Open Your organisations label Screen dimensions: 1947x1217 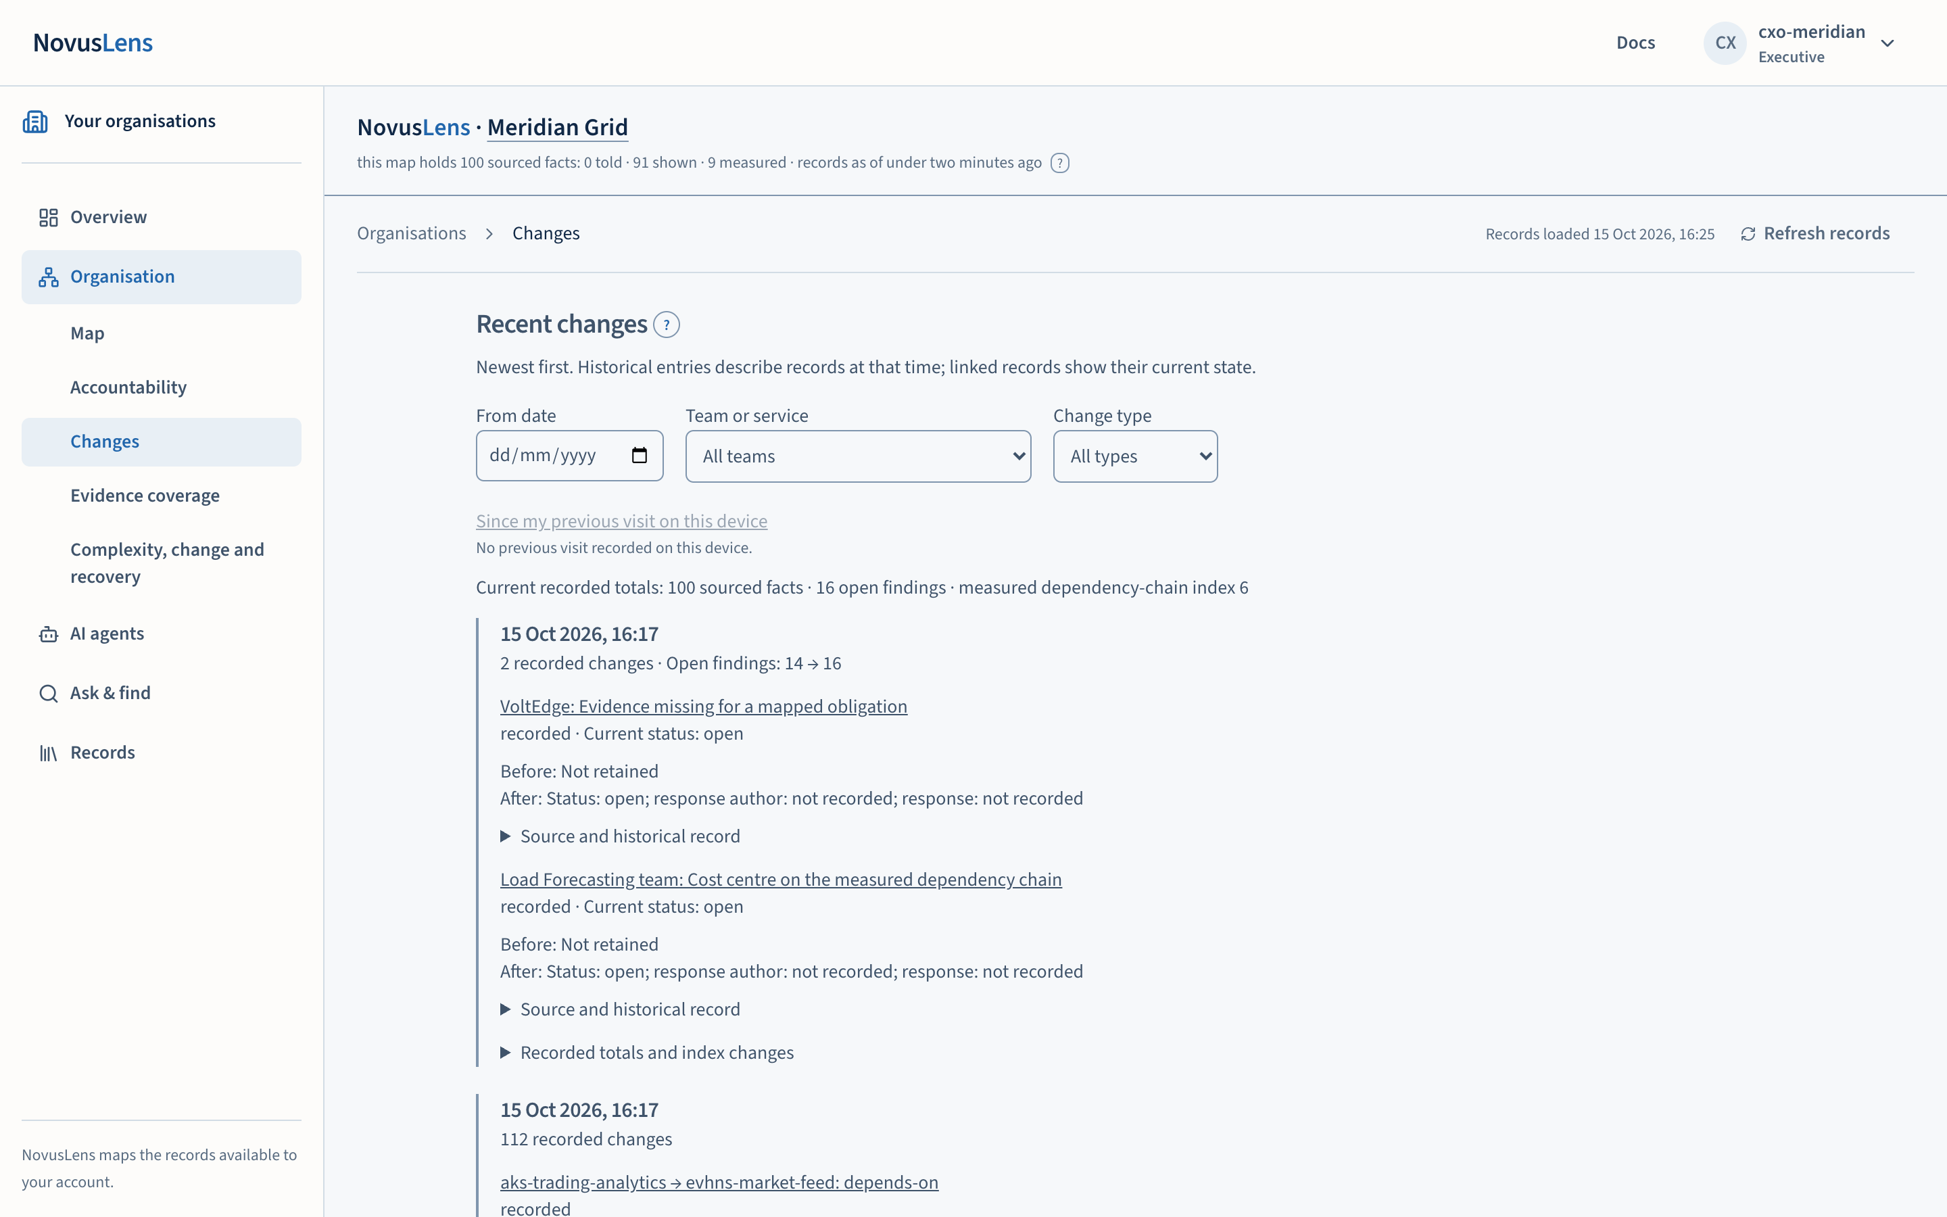pos(140,122)
